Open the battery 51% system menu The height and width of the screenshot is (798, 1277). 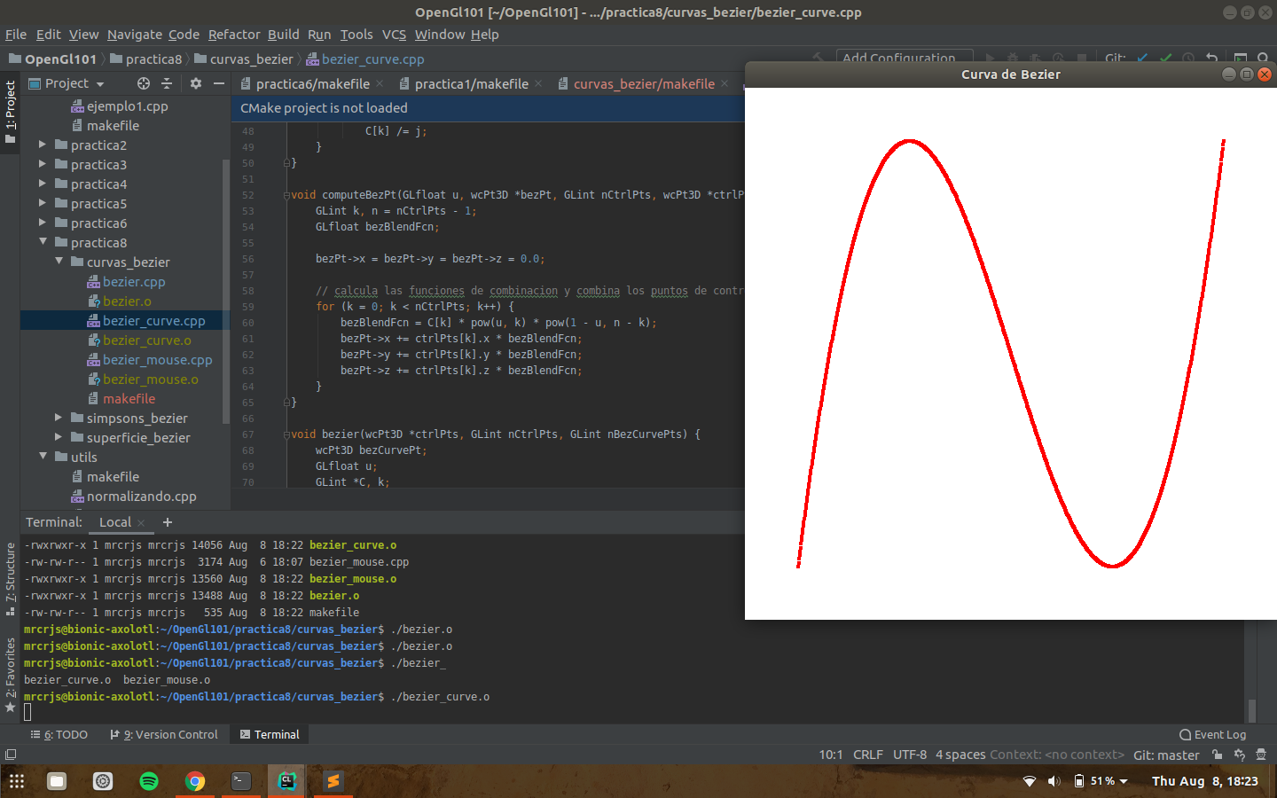click(x=1101, y=781)
